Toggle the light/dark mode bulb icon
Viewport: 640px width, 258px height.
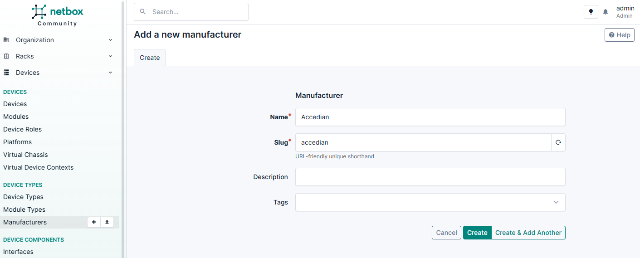tap(591, 12)
